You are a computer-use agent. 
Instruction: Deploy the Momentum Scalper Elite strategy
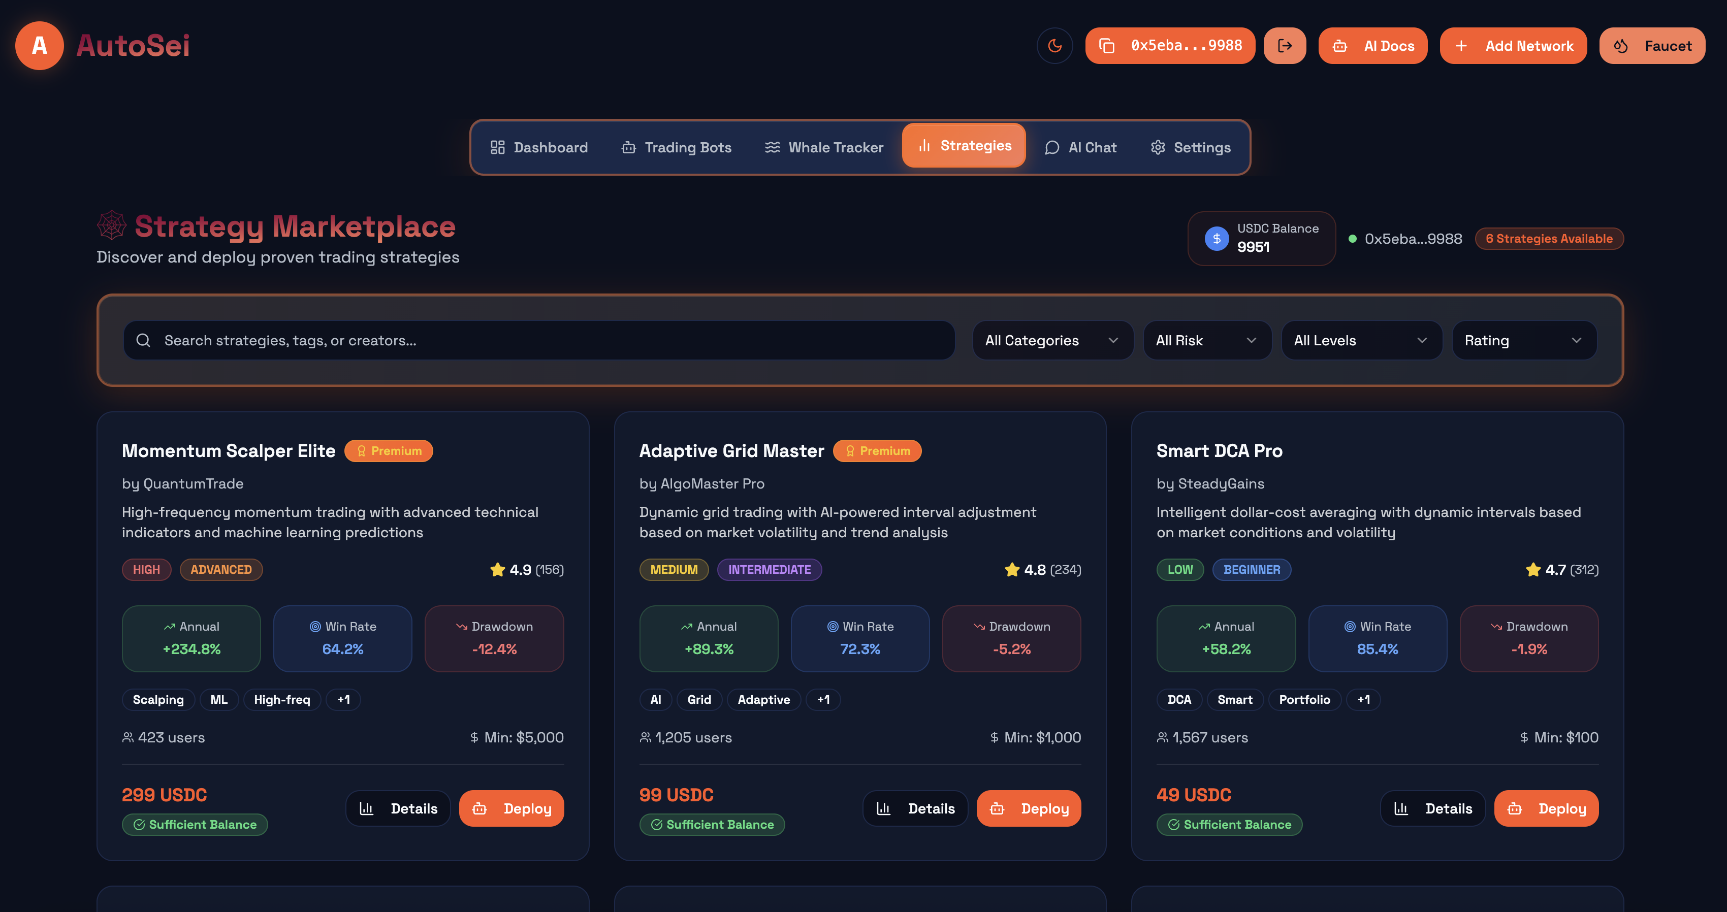[x=511, y=809]
